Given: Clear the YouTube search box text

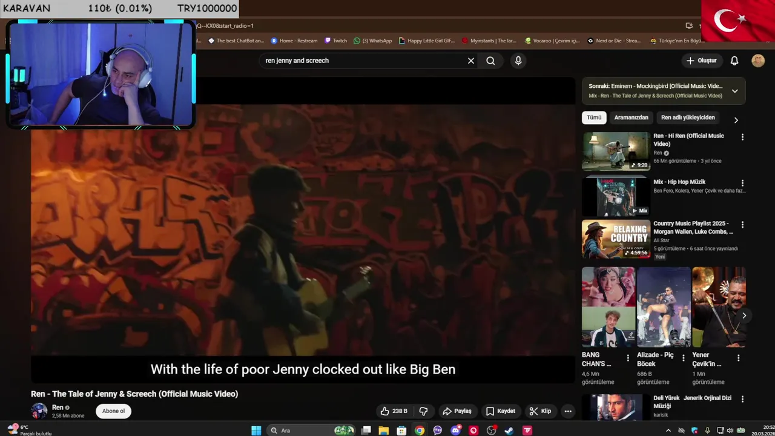Looking at the screenshot, I should pyautogui.click(x=471, y=61).
